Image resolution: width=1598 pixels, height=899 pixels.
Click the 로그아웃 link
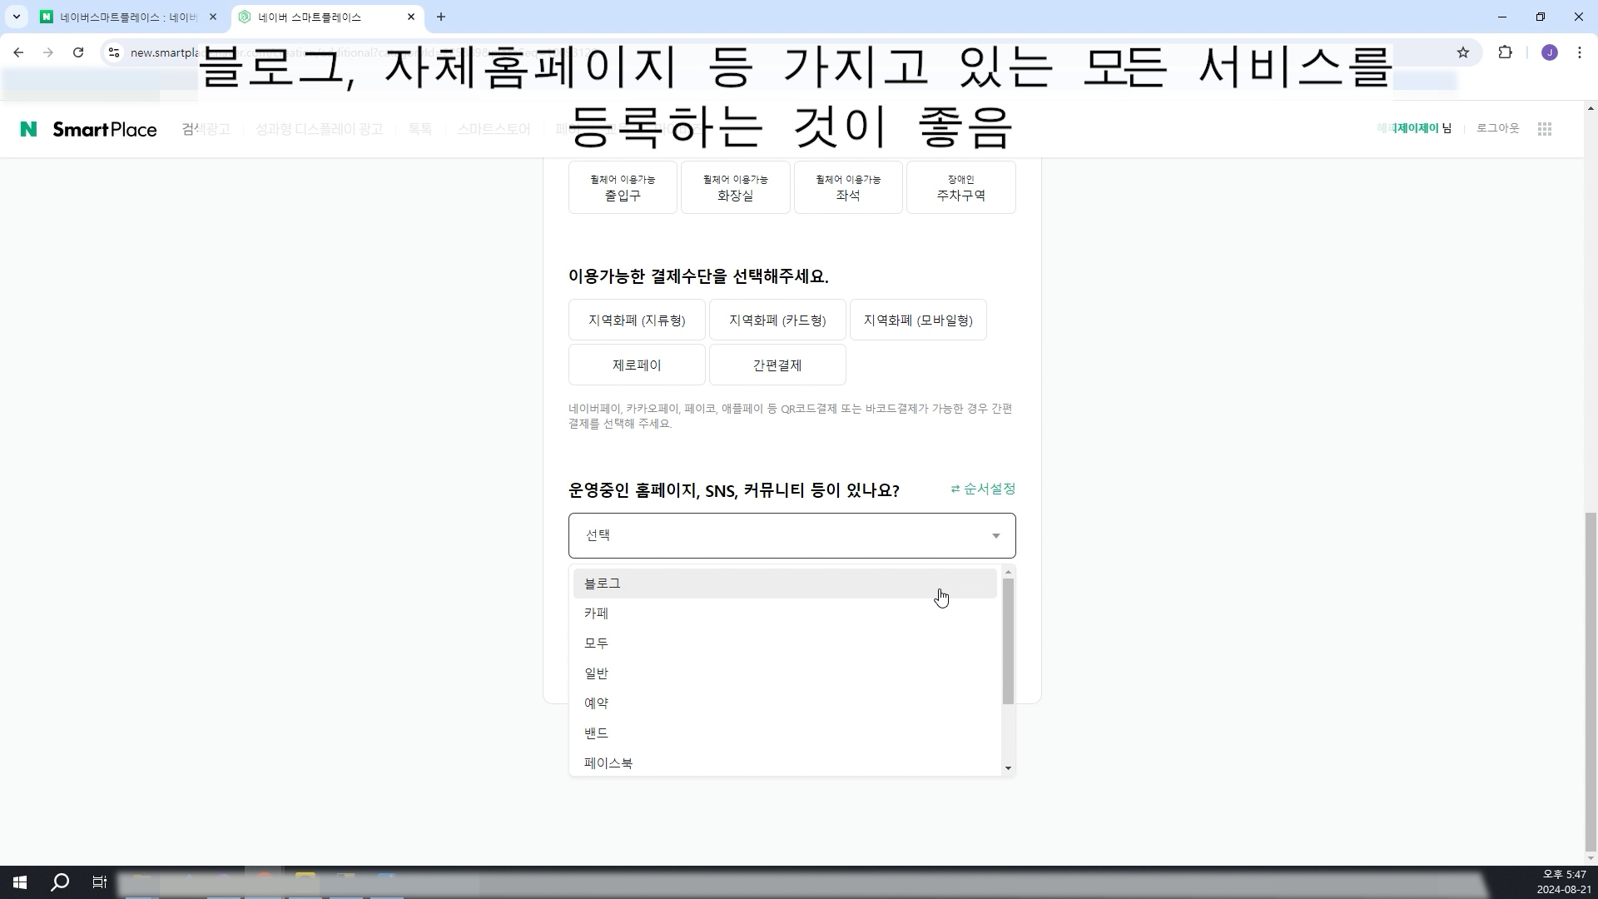click(x=1497, y=128)
